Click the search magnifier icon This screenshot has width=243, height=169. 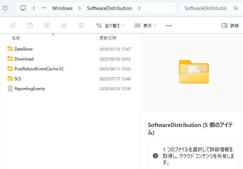click(x=236, y=8)
